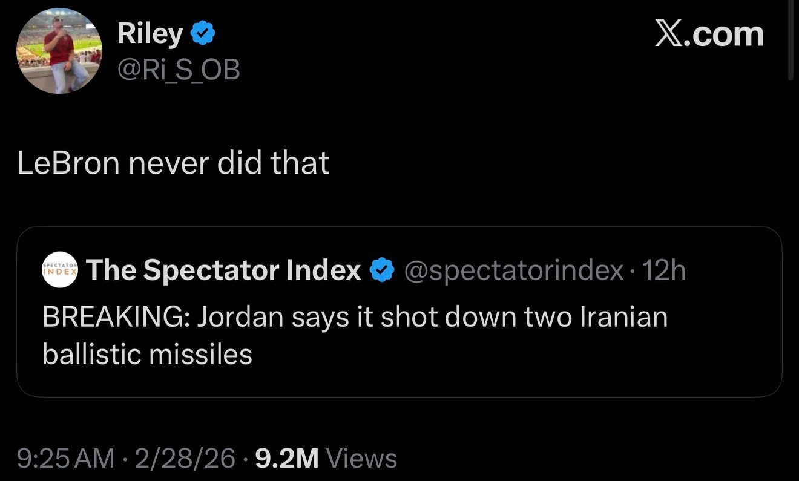The image size is (799, 481).
Task: Click the "Views" label
Action: [x=361, y=459]
